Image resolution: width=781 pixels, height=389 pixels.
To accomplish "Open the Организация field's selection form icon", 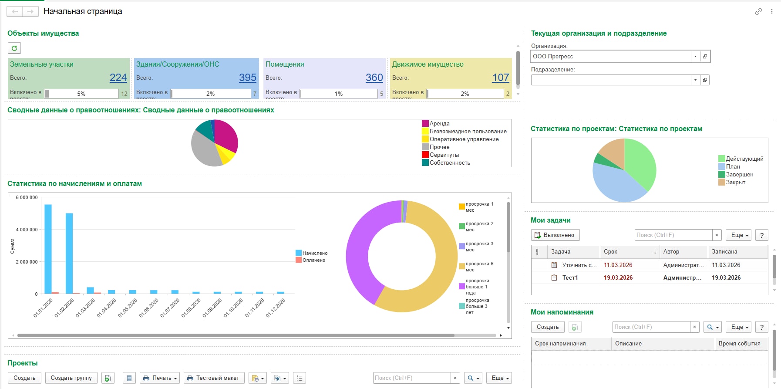I will click(x=705, y=56).
